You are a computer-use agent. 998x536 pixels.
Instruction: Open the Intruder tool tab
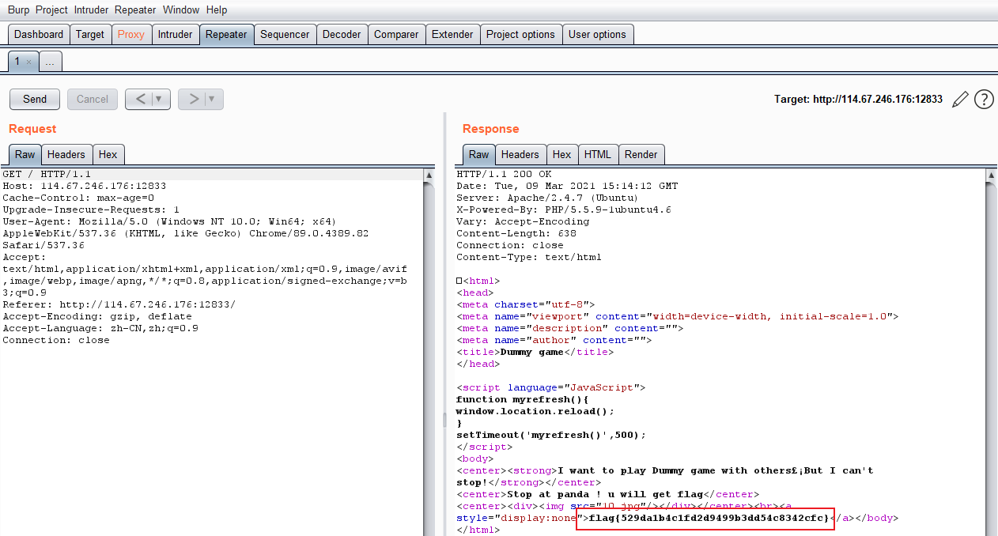click(x=175, y=34)
